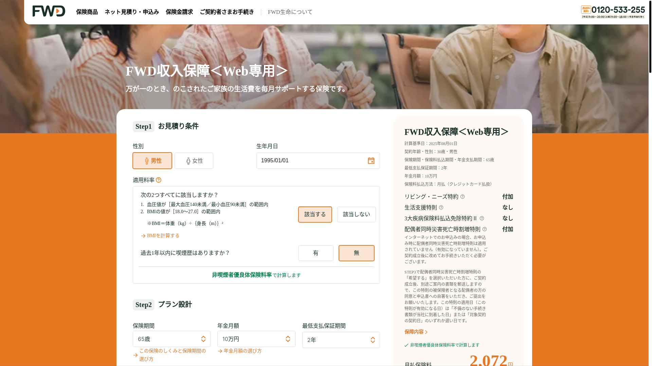The image size is (652, 366).
Task: Click the BMIを計算する link
Action: 163,236
